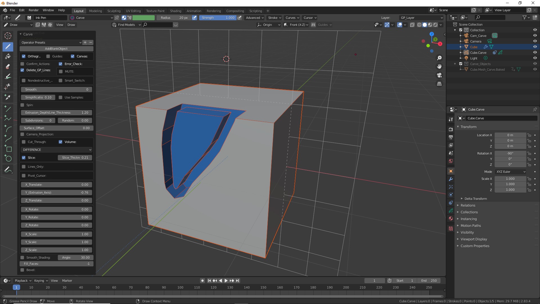Enable the Cut_Through checkbox
540x304 pixels.
click(24, 142)
